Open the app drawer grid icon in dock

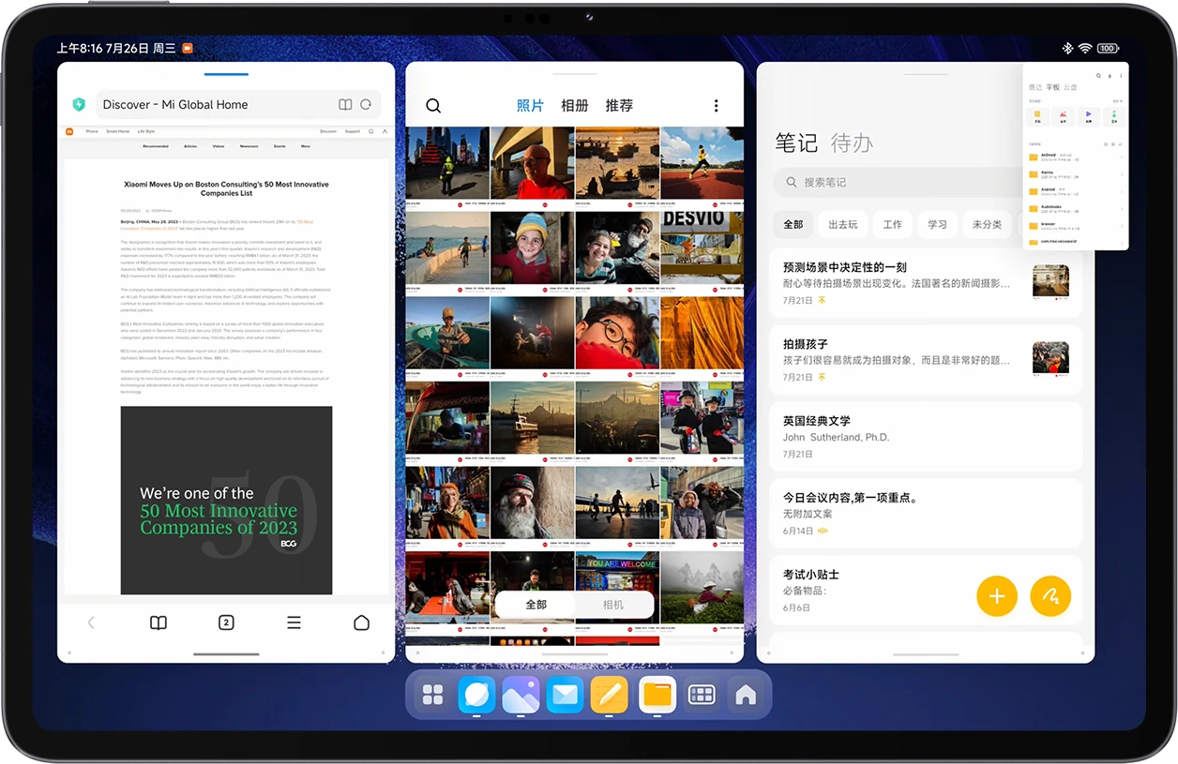click(x=432, y=695)
